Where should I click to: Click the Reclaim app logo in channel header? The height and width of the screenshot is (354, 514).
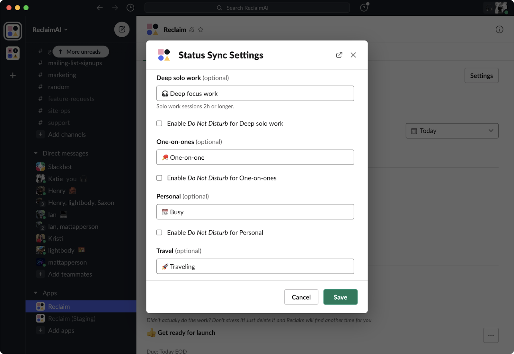pos(153,29)
